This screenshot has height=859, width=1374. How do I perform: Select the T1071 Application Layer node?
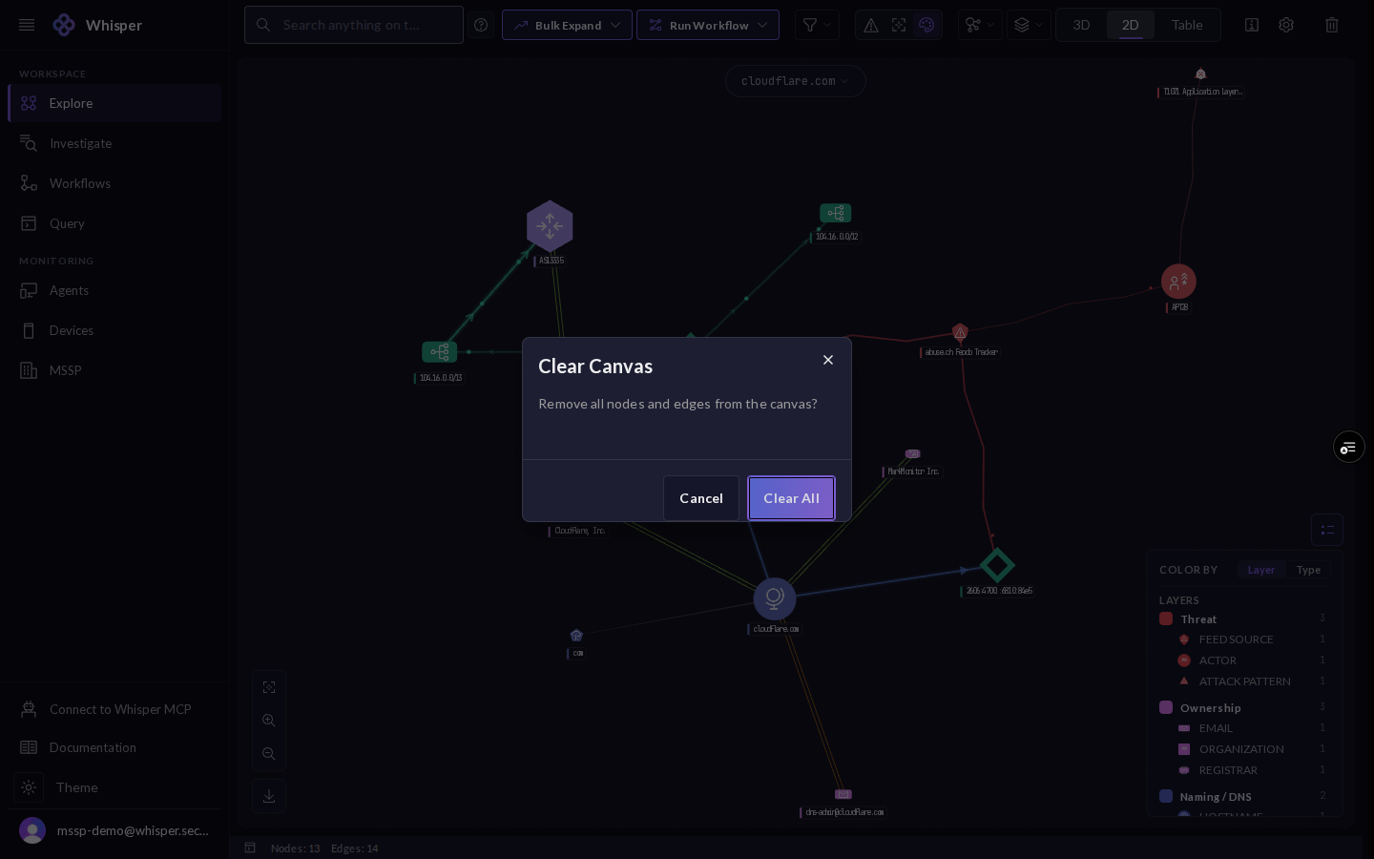1200,74
